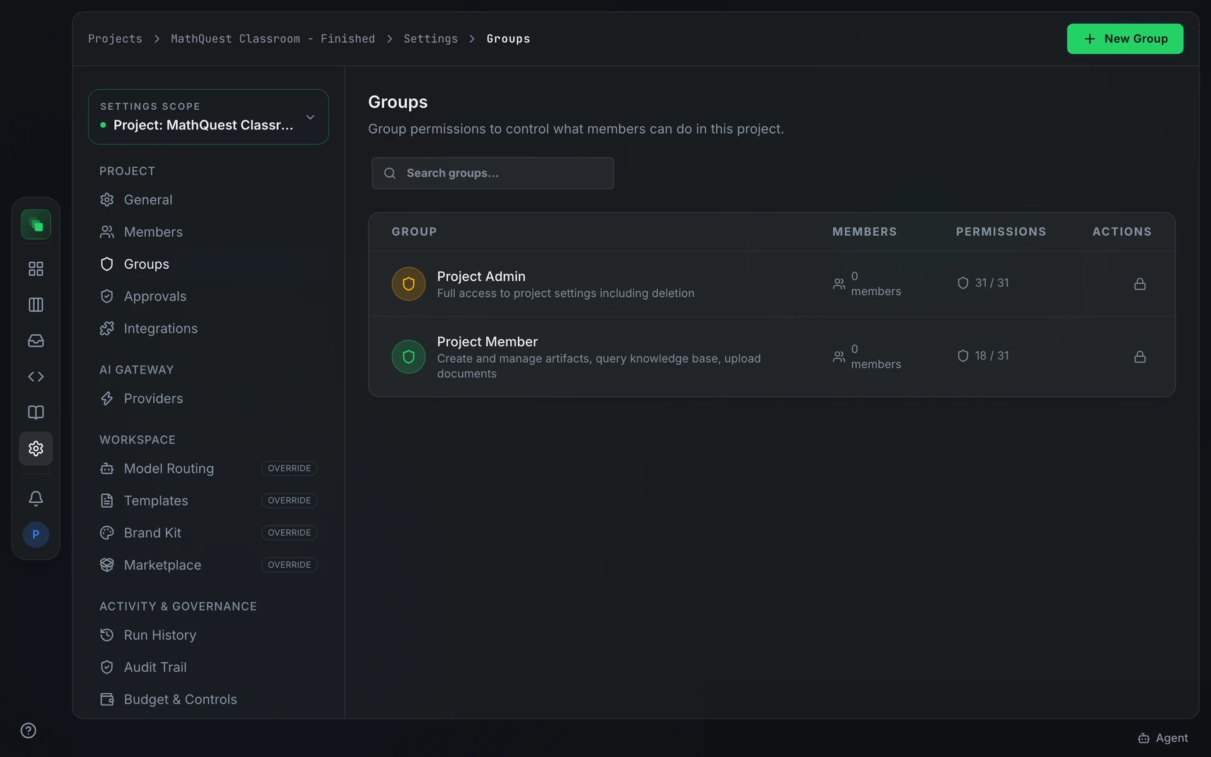Click the Model Routing bot icon
Viewport: 1211px width, 757px height.
[107, 469]
